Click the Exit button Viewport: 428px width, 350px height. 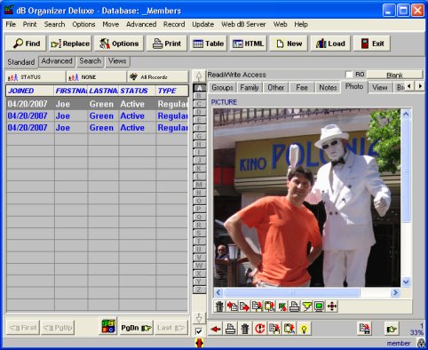coord(372,44)
